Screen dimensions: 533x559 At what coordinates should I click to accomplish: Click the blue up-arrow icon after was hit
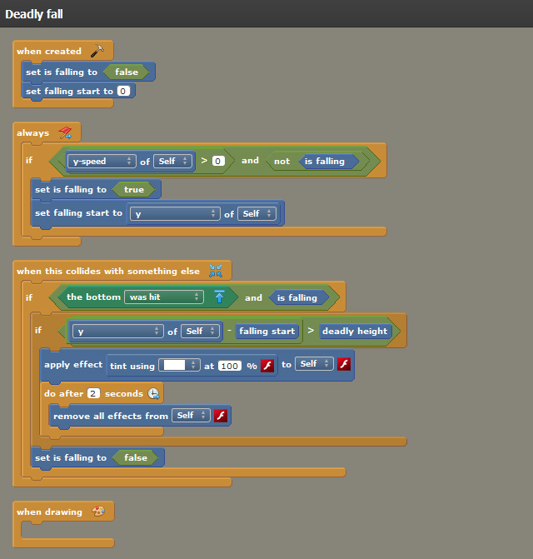coord(220,297)
